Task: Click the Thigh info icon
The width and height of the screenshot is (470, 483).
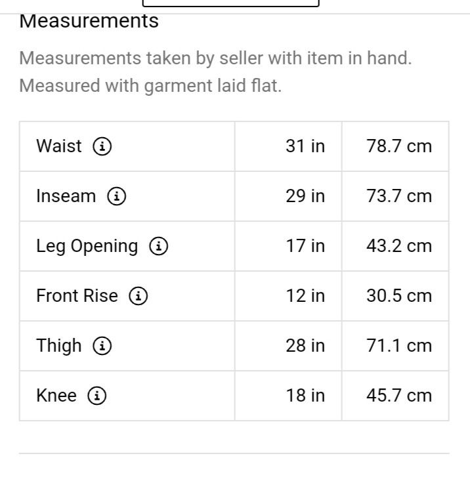Action: click(102, 346)
